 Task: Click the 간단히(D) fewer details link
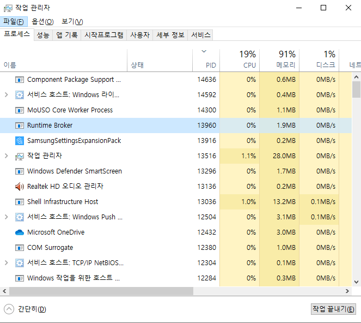coord(32,309)
